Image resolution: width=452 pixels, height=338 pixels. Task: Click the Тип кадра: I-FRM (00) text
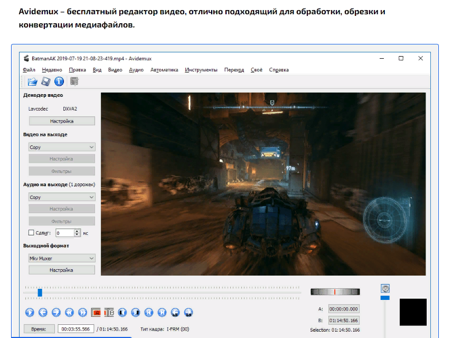[x=165, y=329]
